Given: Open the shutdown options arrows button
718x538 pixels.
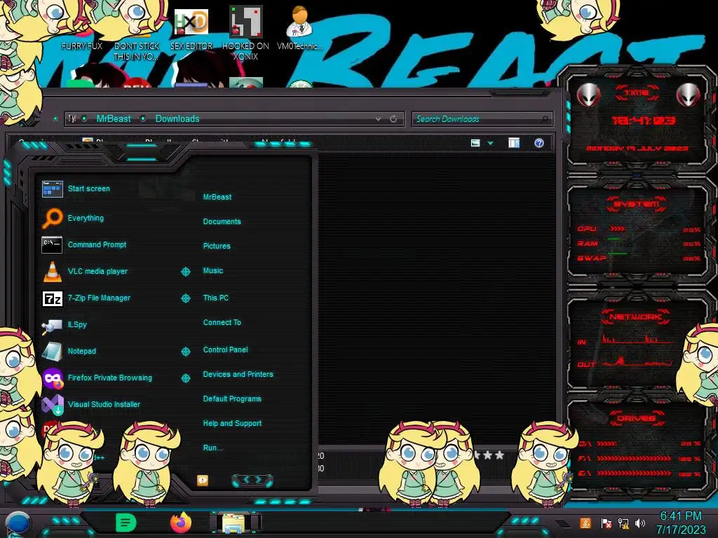Looking at the screenshot, I should 252,480.
